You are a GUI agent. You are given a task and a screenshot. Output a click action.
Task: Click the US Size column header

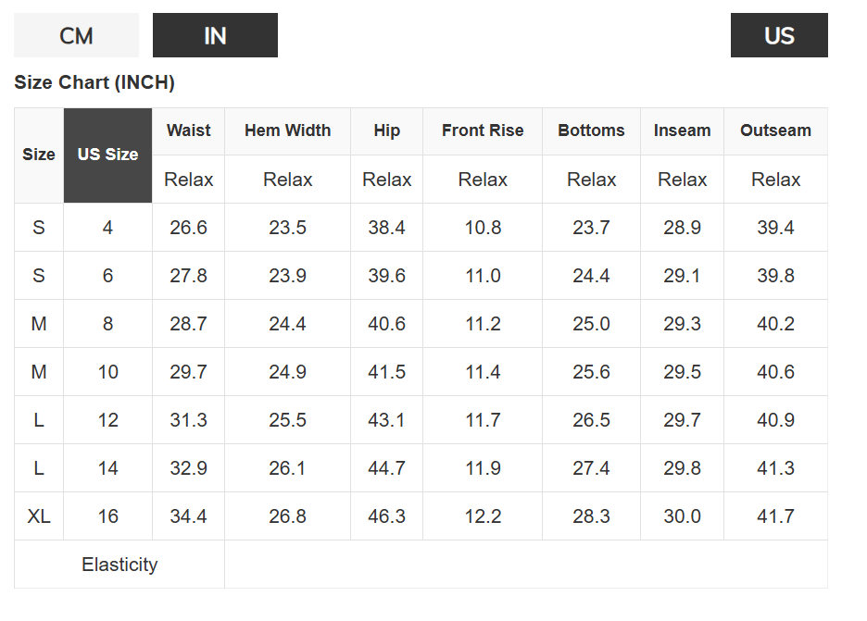[107, 155]
